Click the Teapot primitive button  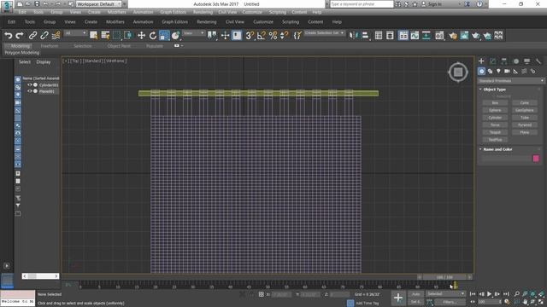coord(495,133)
